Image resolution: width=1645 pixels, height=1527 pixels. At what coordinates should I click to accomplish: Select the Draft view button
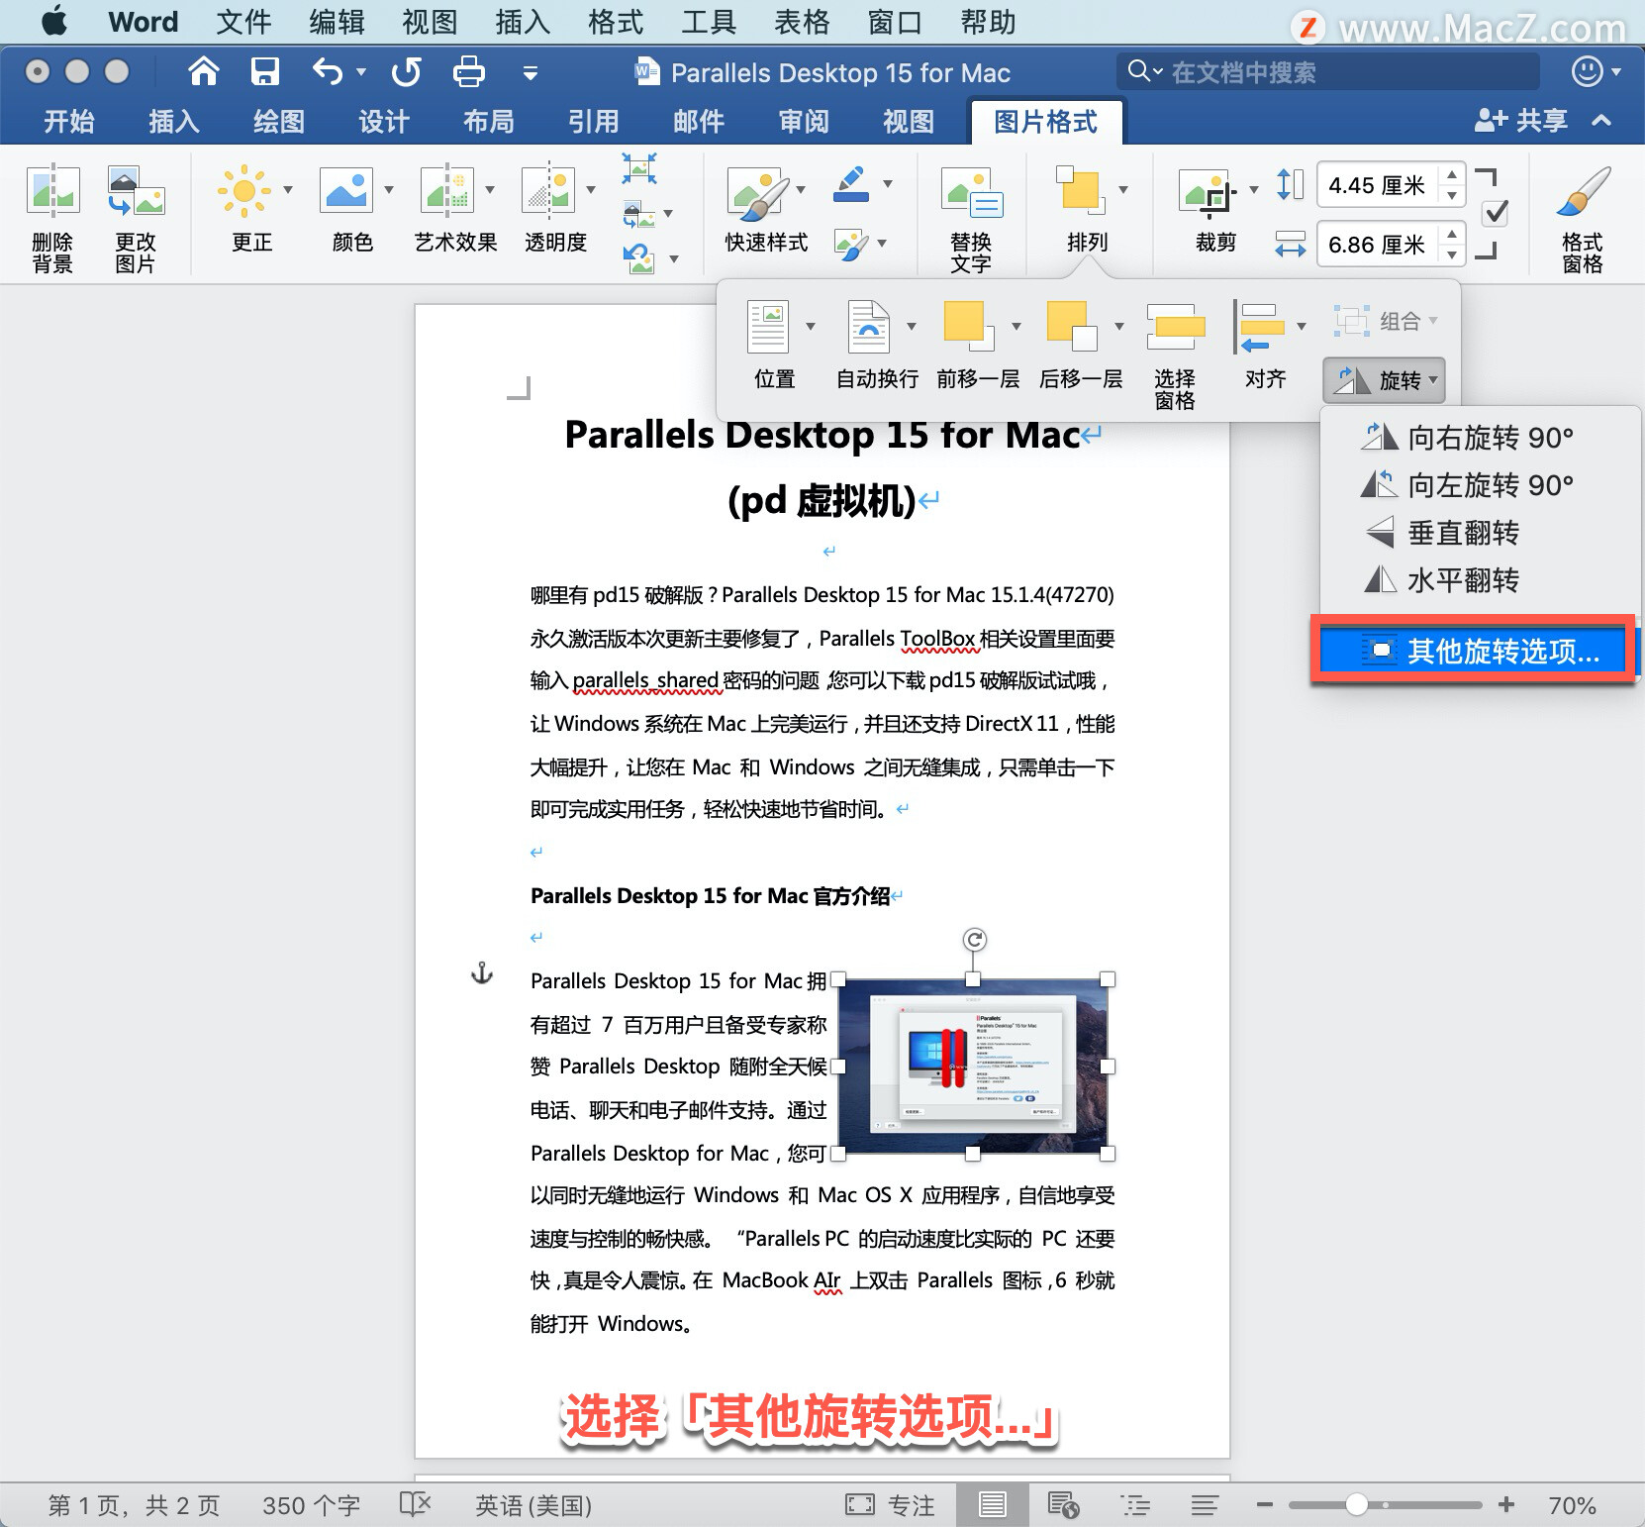click(1205, 1505)
